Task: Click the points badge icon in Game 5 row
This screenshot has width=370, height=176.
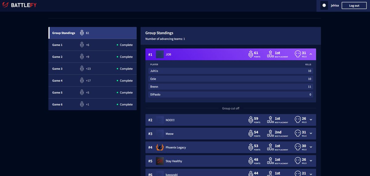Action: [x=82, y=92]
